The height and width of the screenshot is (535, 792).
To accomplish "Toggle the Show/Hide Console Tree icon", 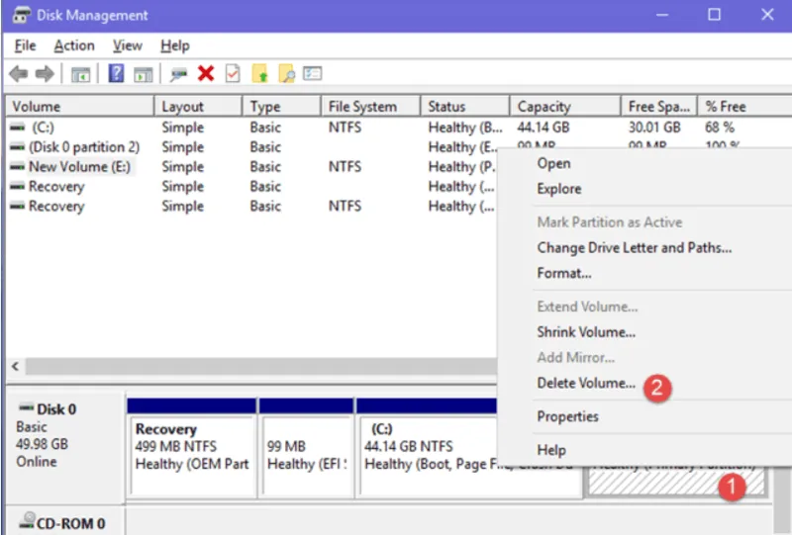I will (x=80, y=74).
